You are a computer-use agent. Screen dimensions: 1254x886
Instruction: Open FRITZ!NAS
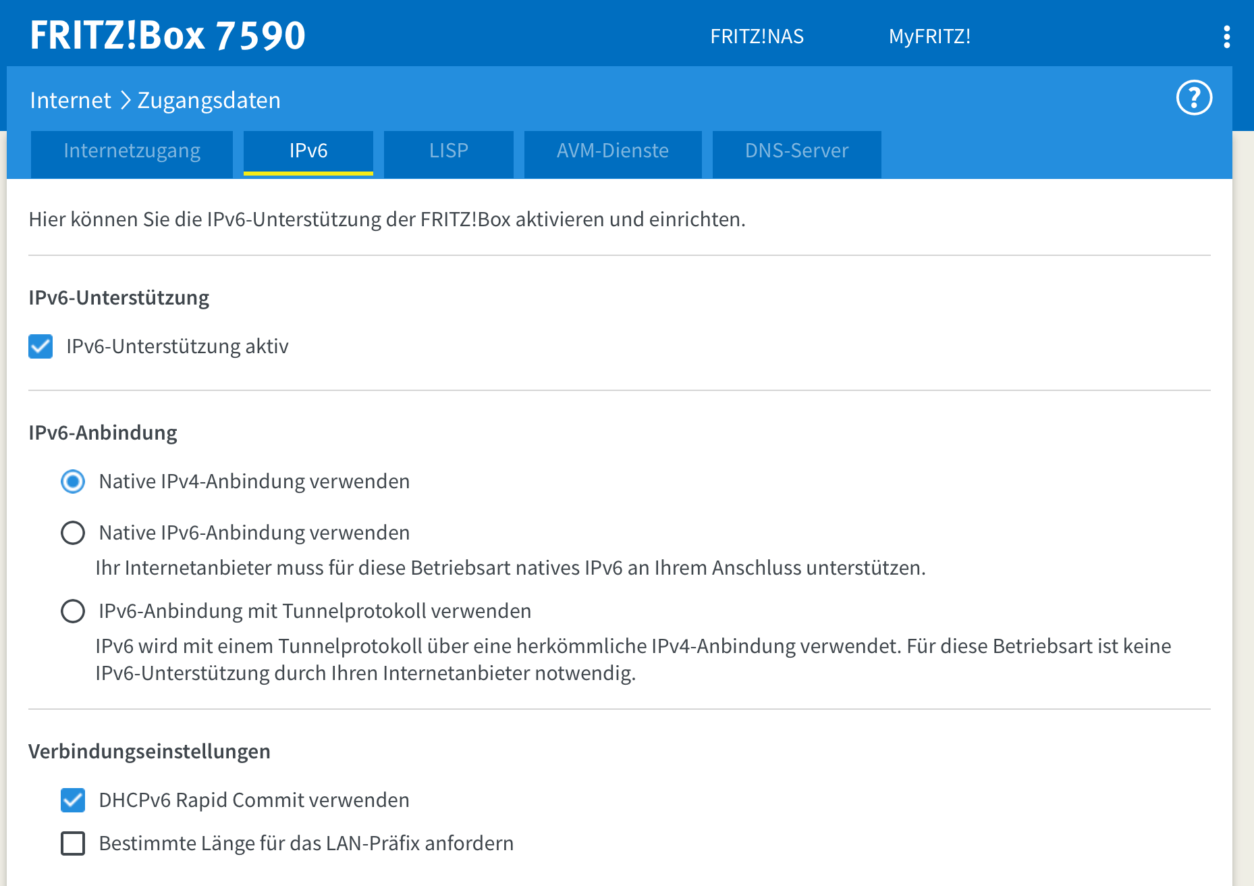[x=757, y=36]
